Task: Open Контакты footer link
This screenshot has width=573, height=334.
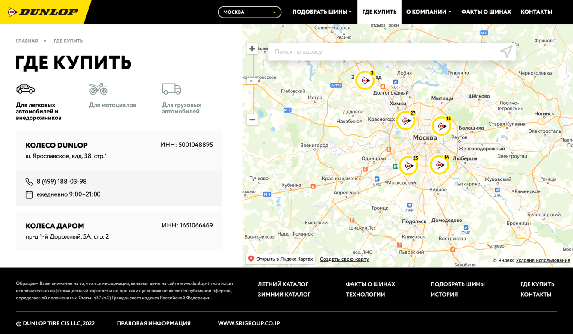Action: tap(536, 295)
